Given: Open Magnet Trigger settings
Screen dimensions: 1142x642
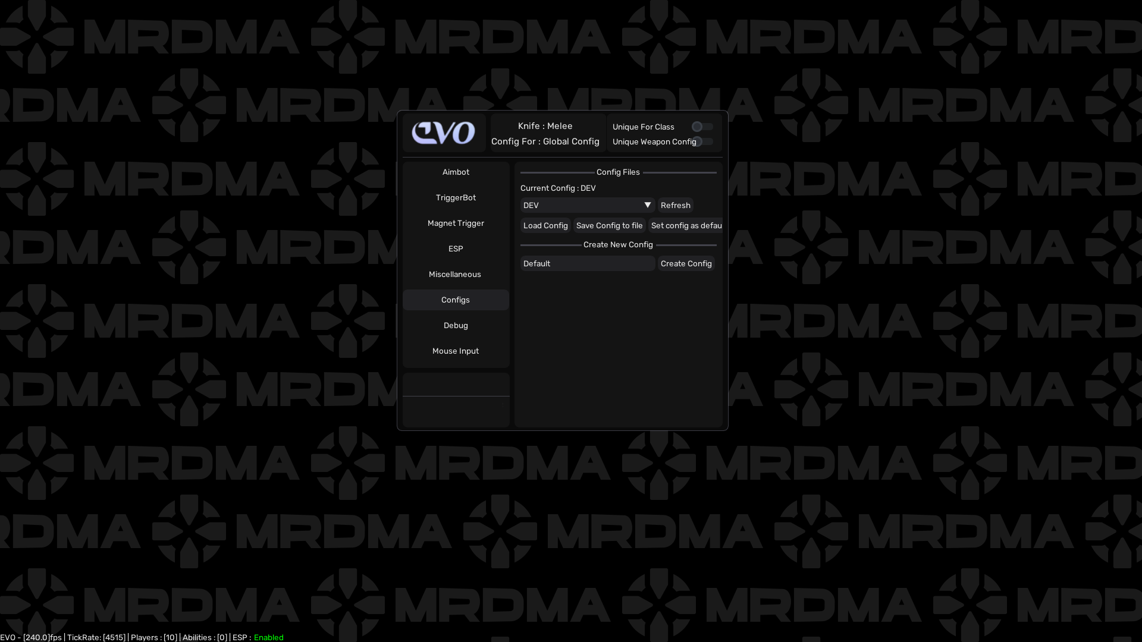Looking at the screenshot, I should coord(456,223).
